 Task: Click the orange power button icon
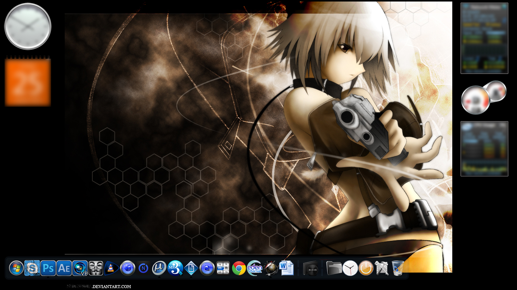pos(366,268)
